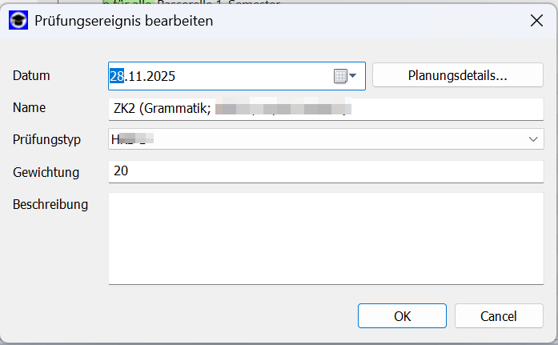This screenshot has width=558, height=345.
Task: Click the month 11 in the date field
Action: coord(134,76)
